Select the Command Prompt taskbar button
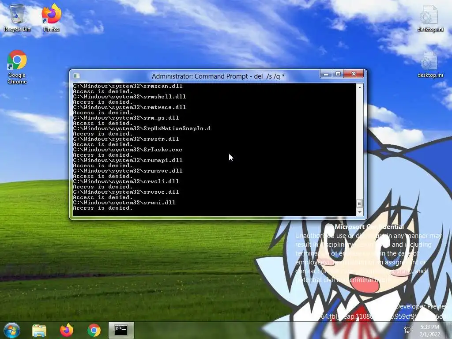The height and width of the screenshot is (339, 452). coord(121,330)
